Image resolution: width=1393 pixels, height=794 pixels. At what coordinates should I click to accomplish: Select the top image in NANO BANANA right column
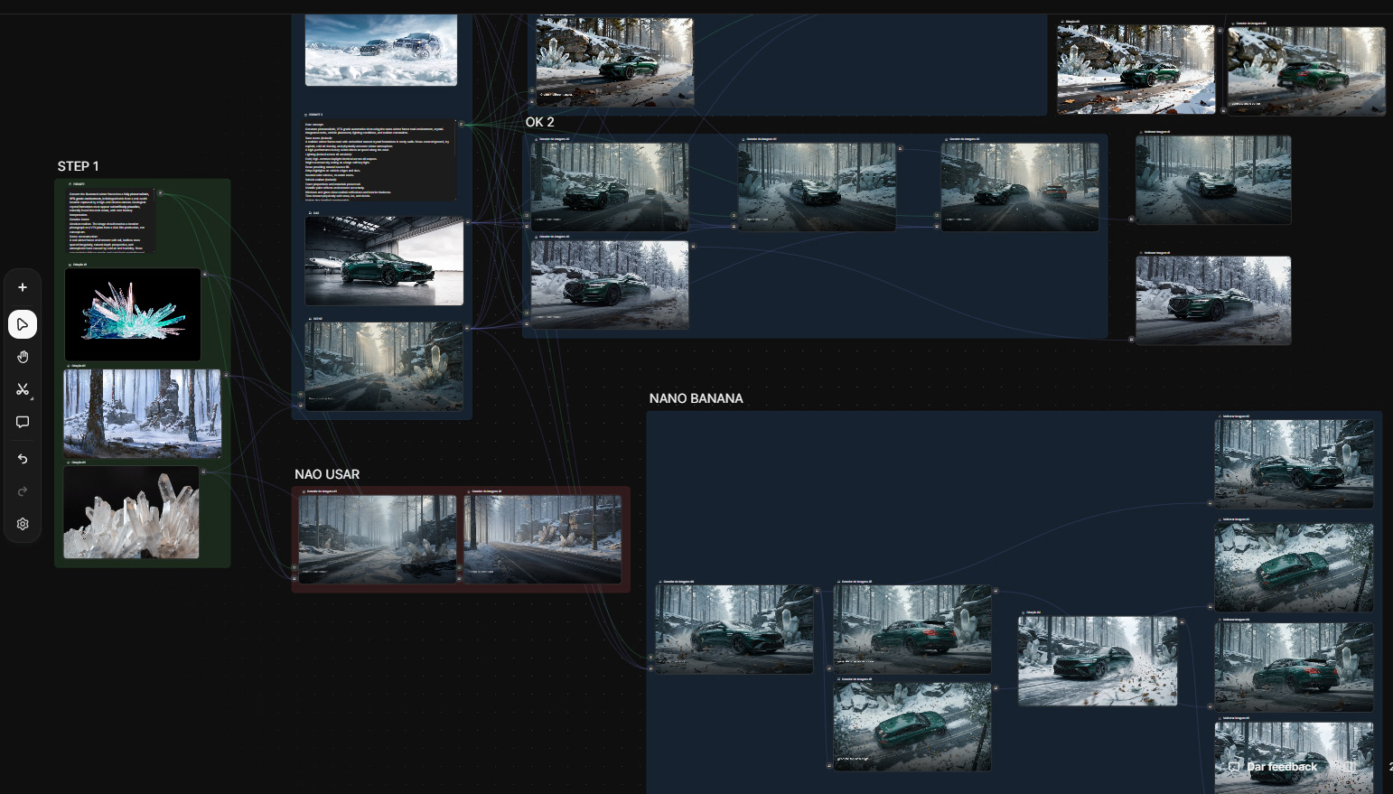[x=1294, y=463]
